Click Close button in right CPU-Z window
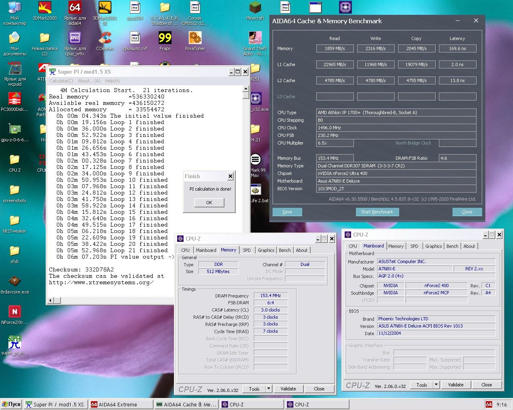The image size is (513, 410). tap(487, 385)
